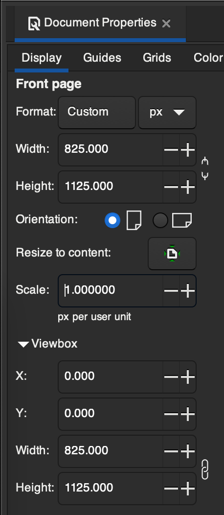Select the portrait orientation radio button
Image resolution: width=224 pixels, height=515 pixels.
tap(112, 220)
